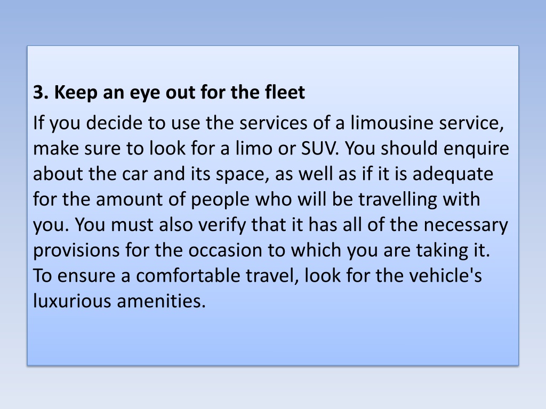
Task: Click the word "vehicle's" in the text
Action: click(x=445, y=276)
